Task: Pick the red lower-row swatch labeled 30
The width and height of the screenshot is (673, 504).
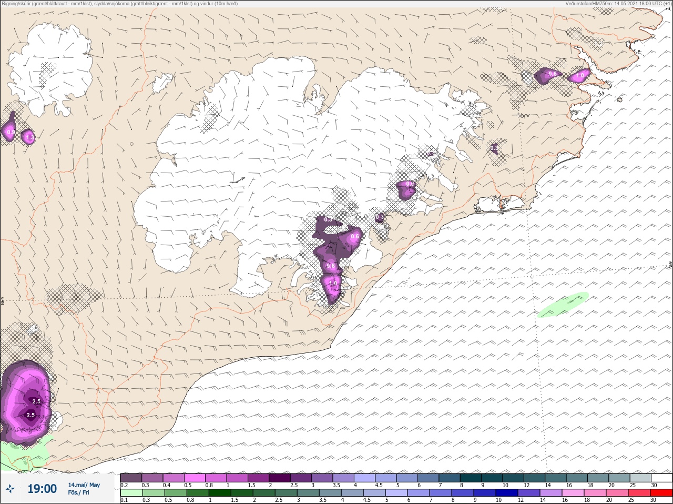Action: (661, 493)
